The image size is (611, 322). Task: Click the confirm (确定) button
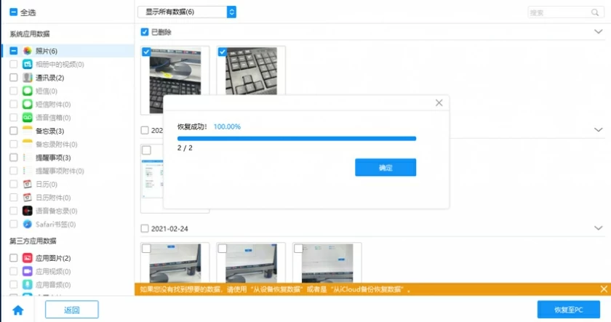(x=386, y=167)
